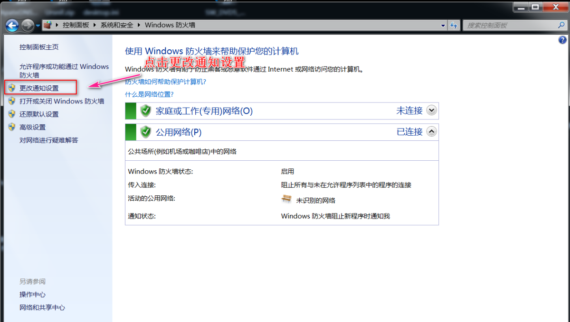The image size is (570, 322).
Task: Click the Windows 防火墙状态: label
Action: [x=161, y=172]
